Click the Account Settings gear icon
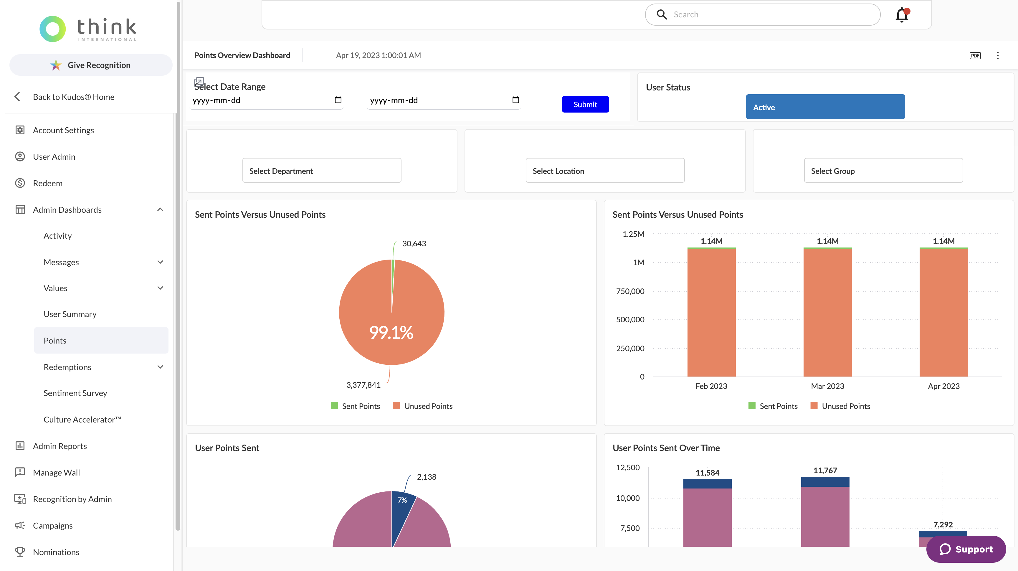Viewport: 1018px width, 571px height. (x=20, y=130)
